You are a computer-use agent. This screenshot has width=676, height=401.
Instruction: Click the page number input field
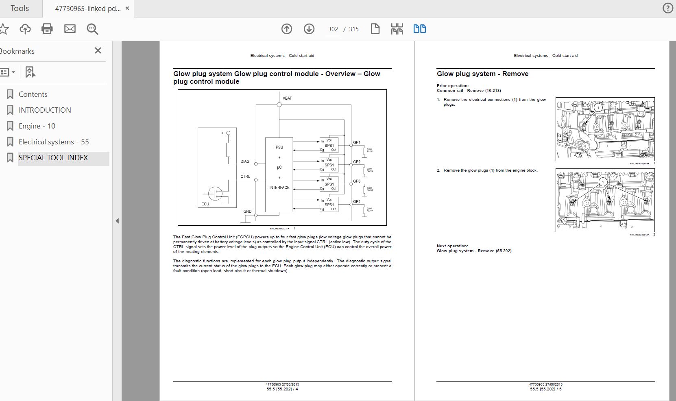333,29
